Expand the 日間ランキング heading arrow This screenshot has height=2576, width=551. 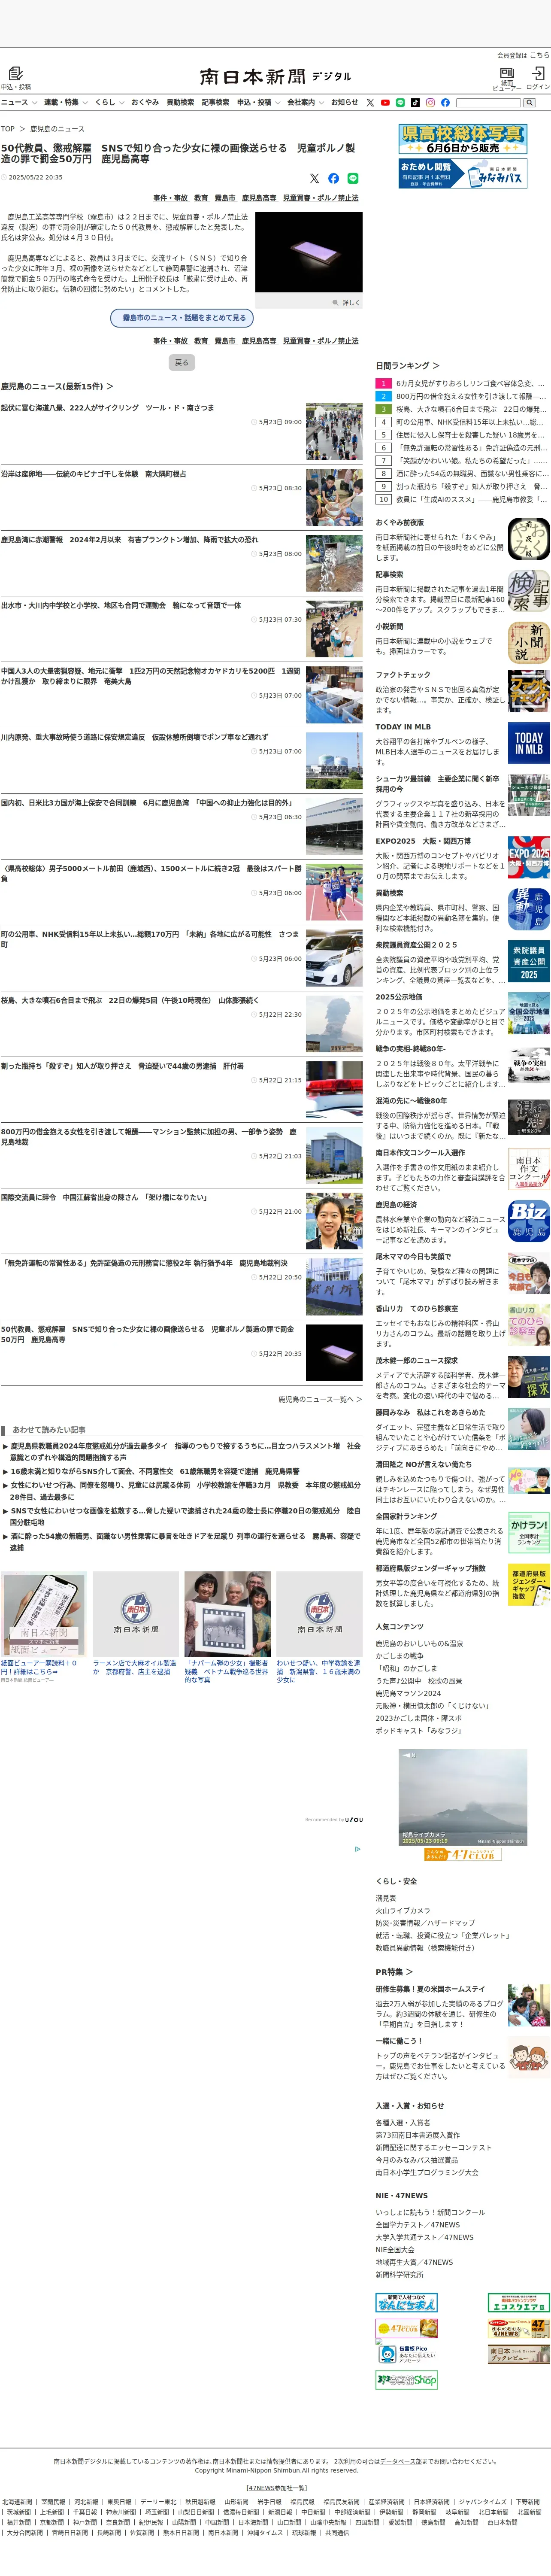[x=436, y=366]
